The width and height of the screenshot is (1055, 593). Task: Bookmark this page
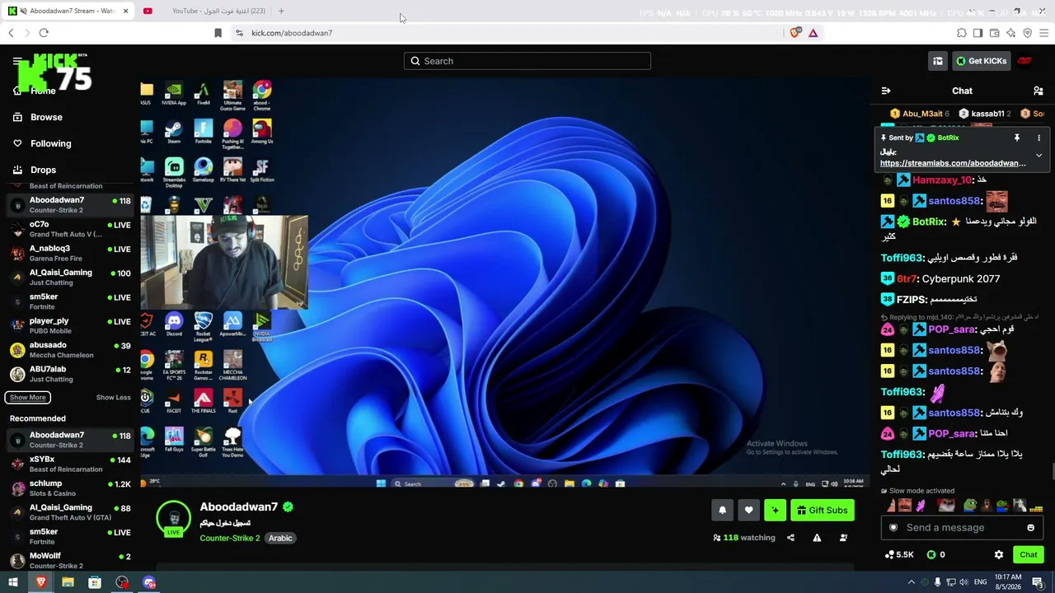tap(218, 33)
